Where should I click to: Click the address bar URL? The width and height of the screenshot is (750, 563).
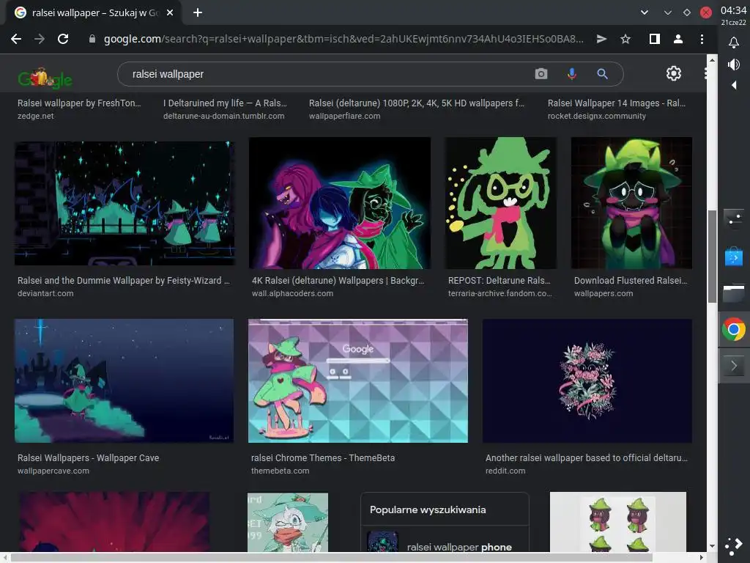click(x=344, y=40)
